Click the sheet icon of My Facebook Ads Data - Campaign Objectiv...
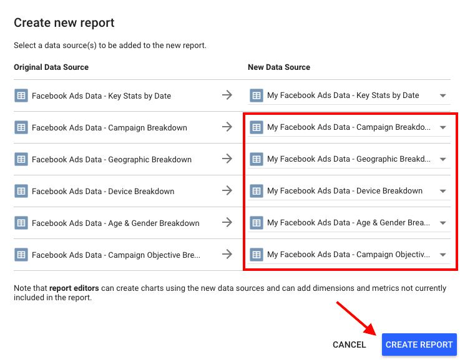The image size is (465, 362). click(257, 255)
